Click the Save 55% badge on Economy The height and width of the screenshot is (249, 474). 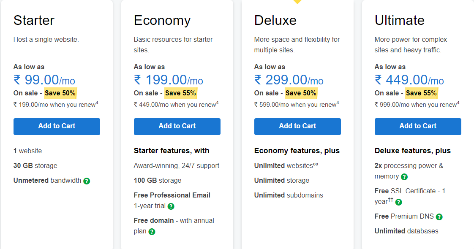180,93
